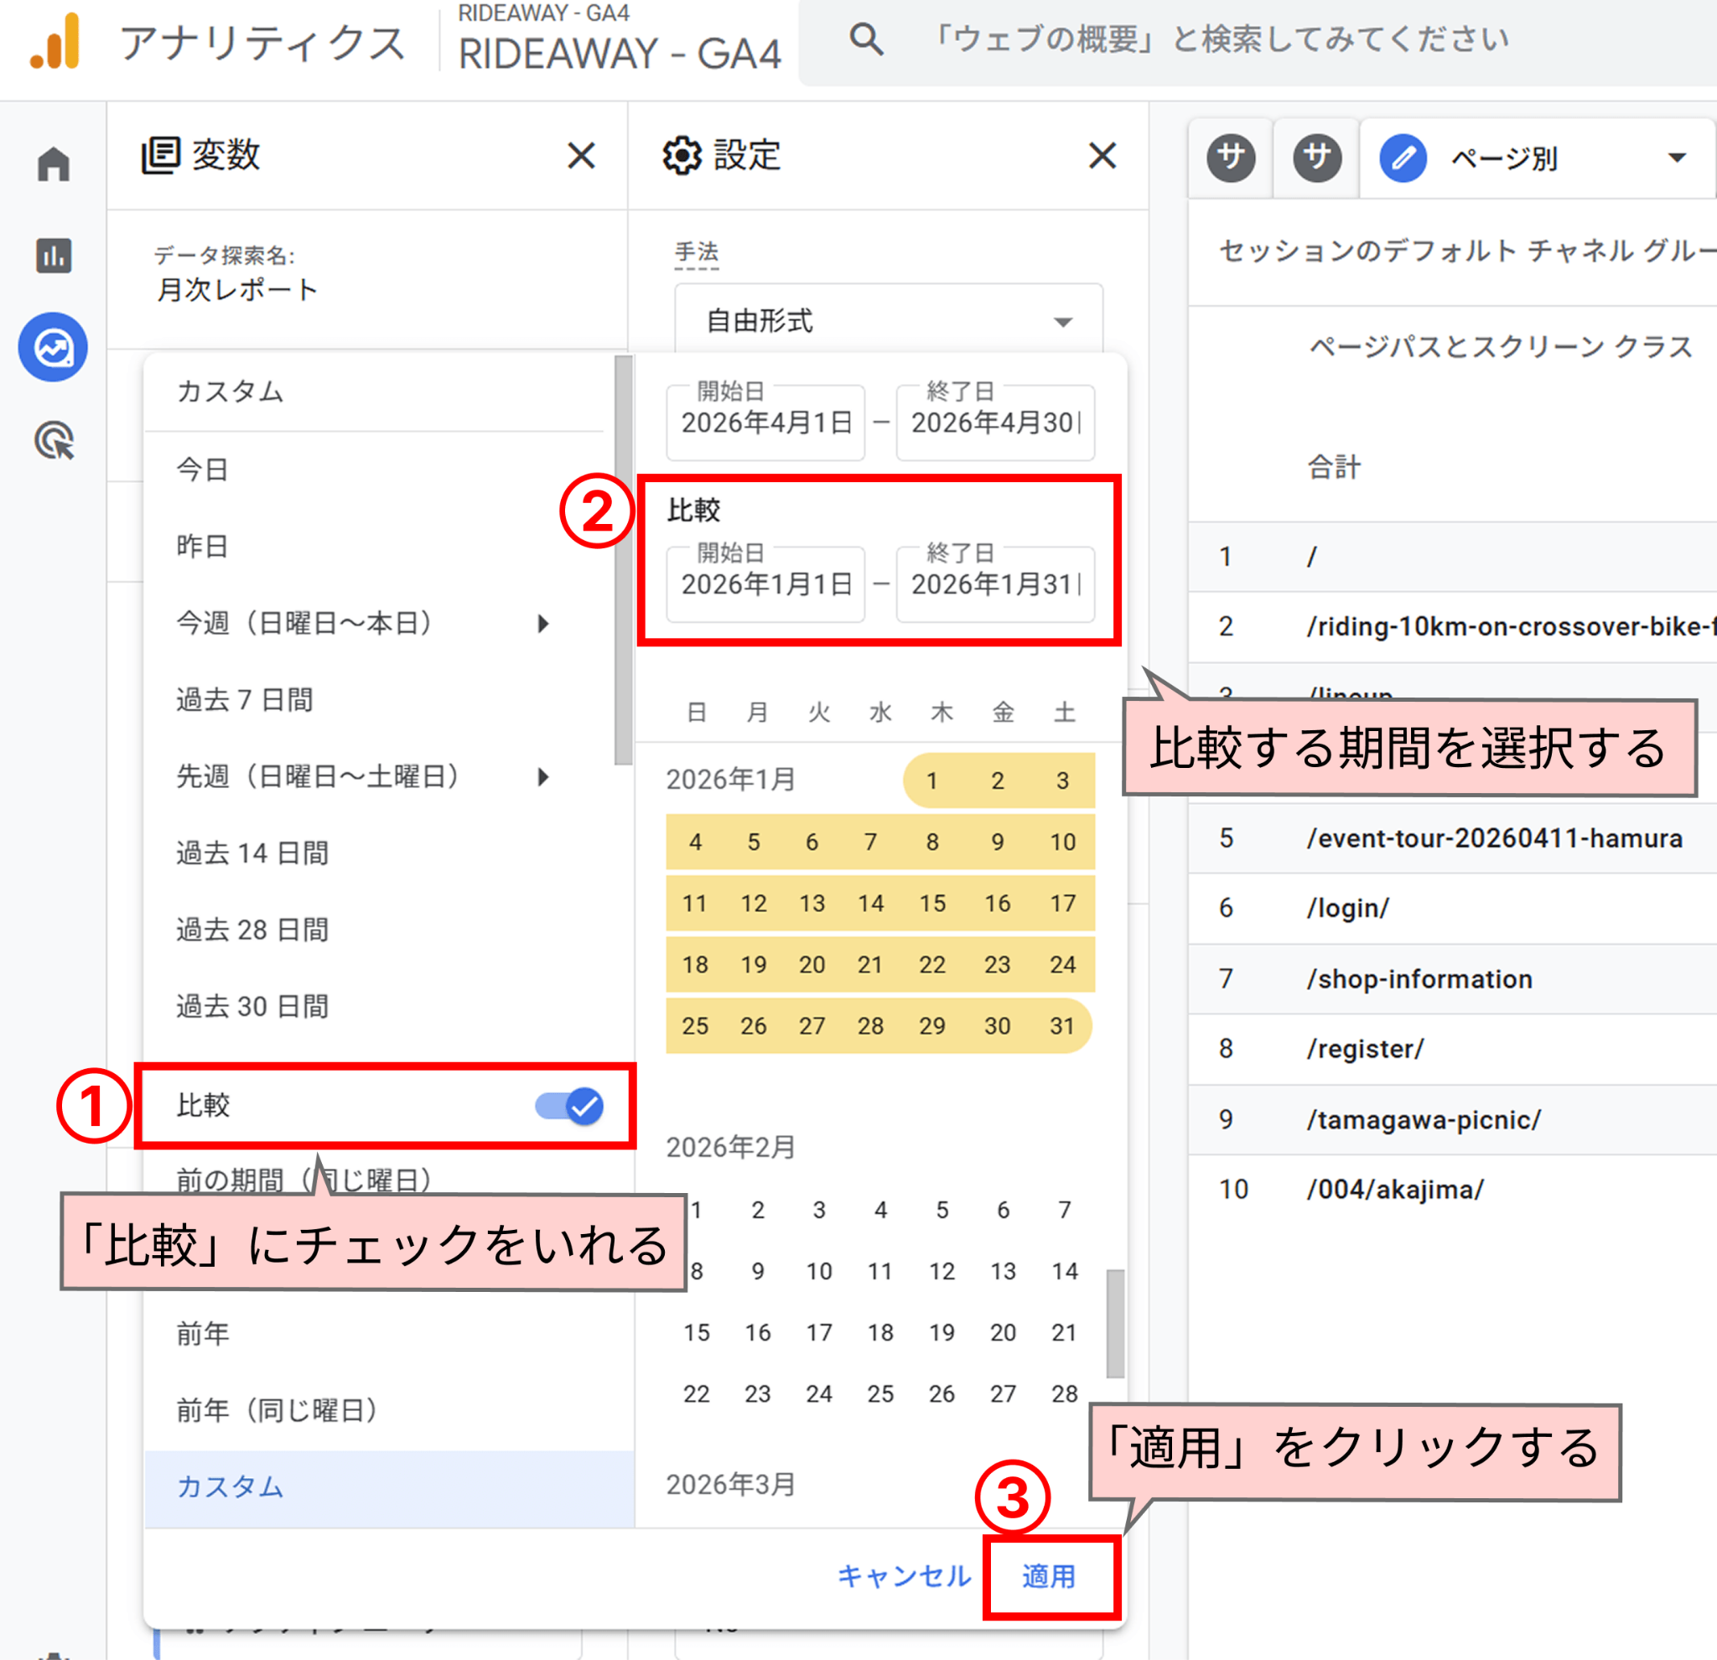This screenshot has width=1717, height=1660.
Task: Click the main 終了日 field 2026年4月30日
Action: click(995, 423)
